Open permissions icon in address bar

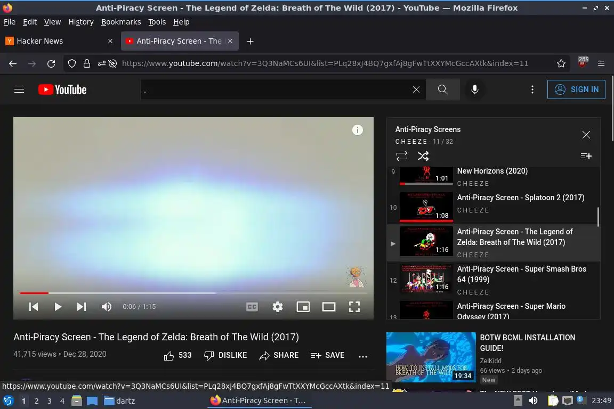click(102, 63)
